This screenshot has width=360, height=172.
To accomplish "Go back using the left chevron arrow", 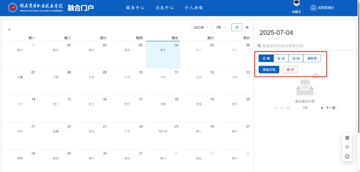I will coord(9,30).
